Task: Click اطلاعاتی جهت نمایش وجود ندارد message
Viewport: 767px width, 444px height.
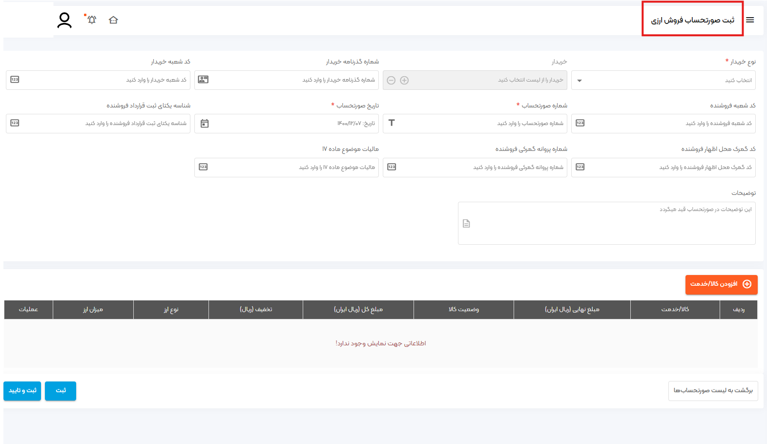Action: coord(381,343)
